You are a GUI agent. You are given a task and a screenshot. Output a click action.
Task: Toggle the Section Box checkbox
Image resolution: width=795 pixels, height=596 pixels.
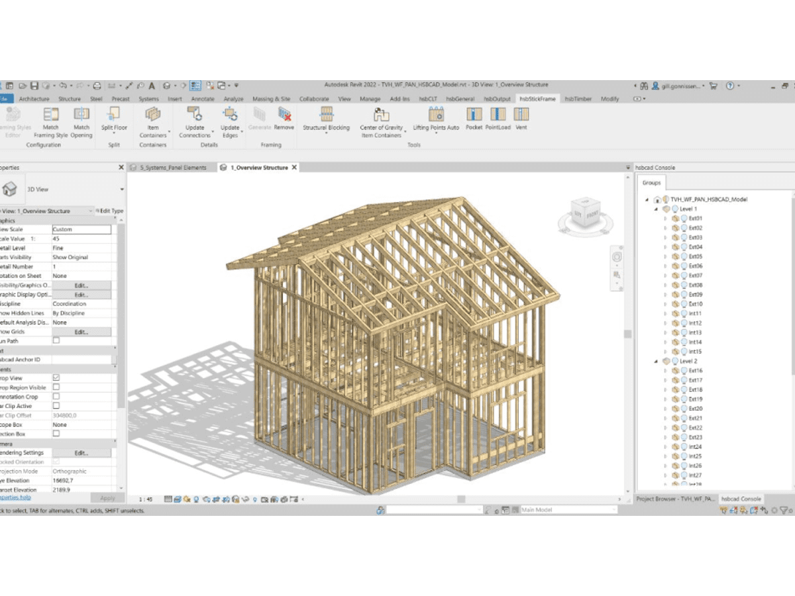click(56, 433)
